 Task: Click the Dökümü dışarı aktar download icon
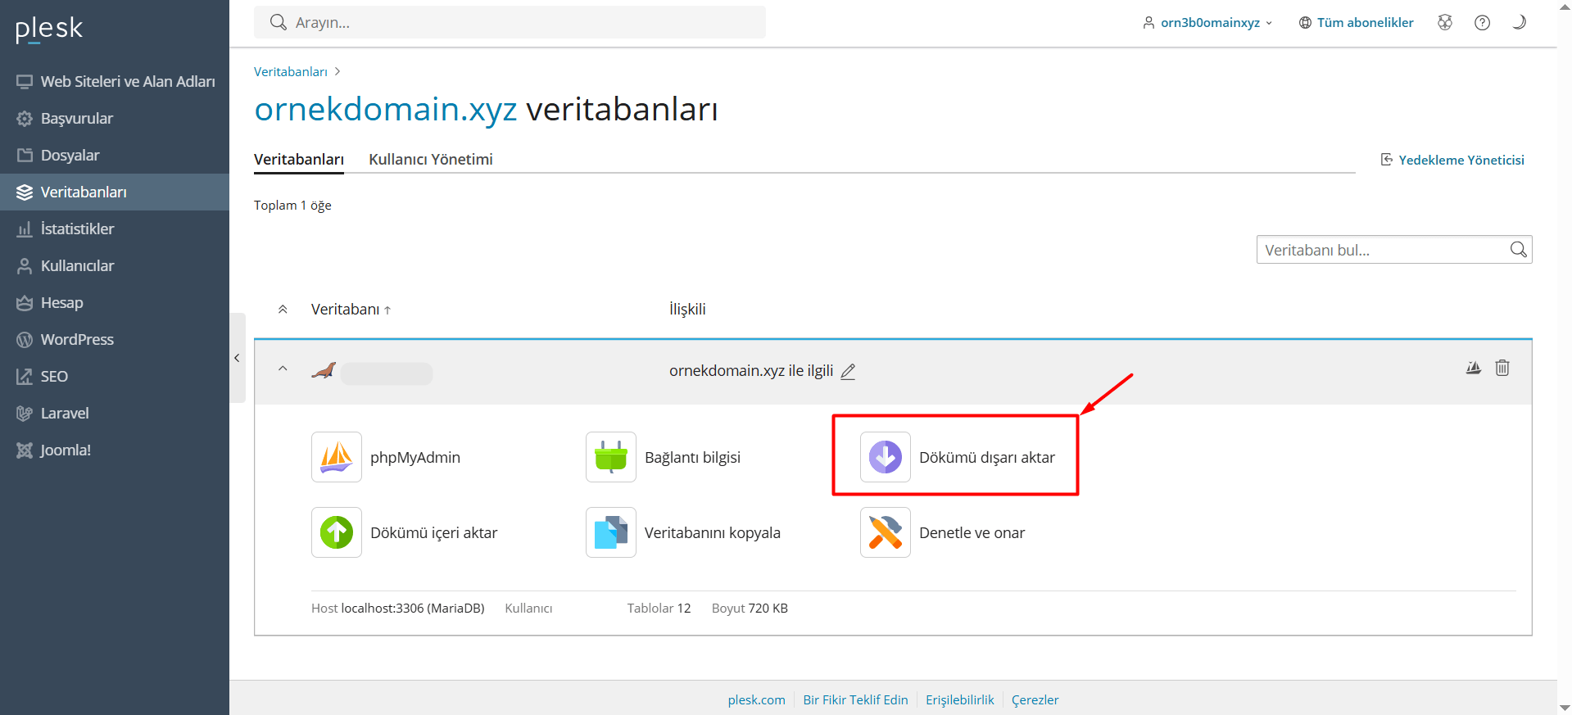[885, 457]
